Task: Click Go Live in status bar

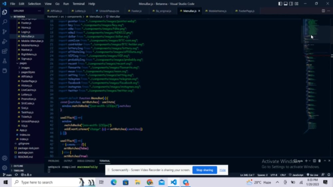Action: [312, 175]
